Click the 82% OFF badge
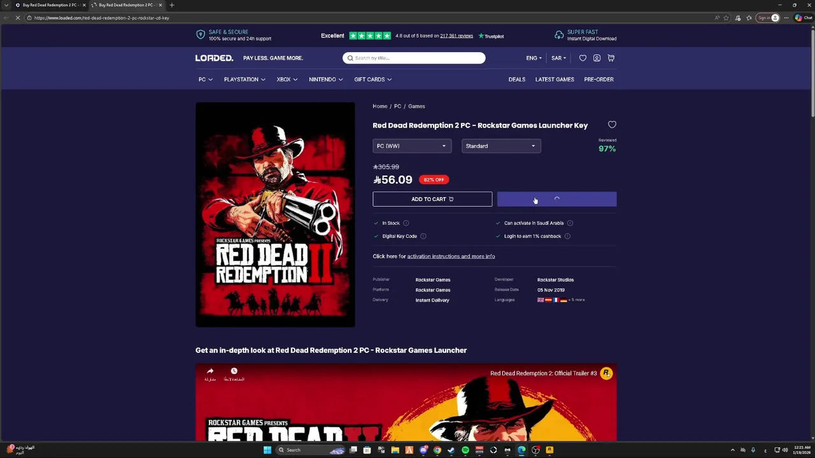 coord(434,179)
